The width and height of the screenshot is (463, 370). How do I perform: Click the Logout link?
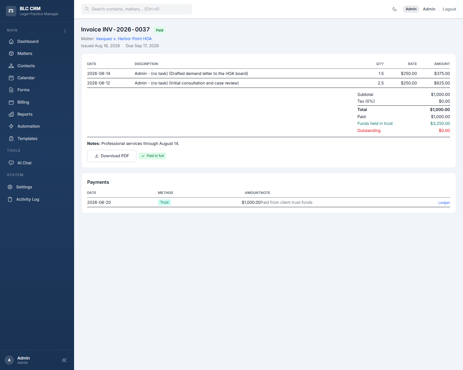[x=449, y=9]
